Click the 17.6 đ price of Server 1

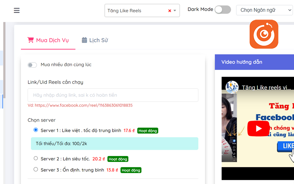[129, 131]
